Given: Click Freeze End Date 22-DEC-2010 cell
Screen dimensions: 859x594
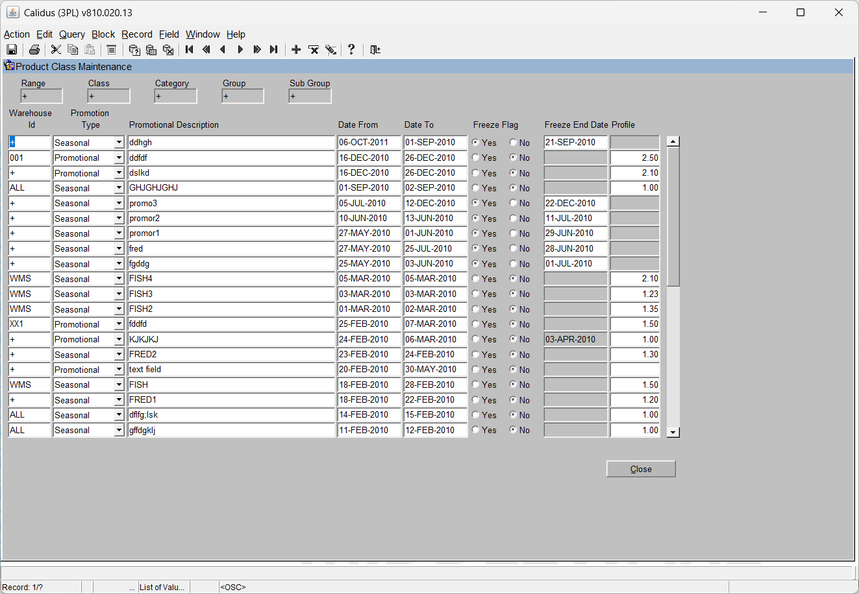Looking at the screenshot, I should click(575, 203).
